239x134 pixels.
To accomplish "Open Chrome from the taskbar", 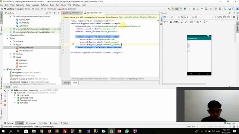I will click(x=41, y=131).
